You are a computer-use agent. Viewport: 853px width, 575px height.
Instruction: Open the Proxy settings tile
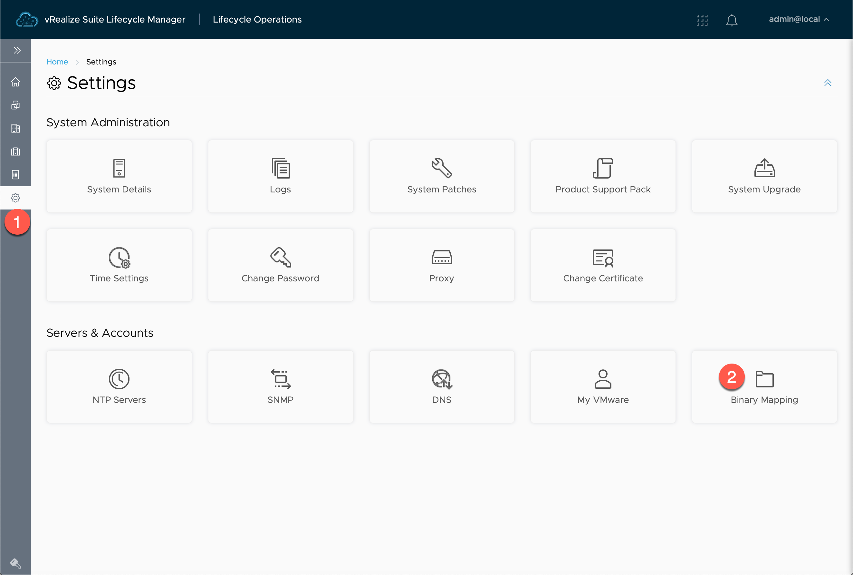coord(442,265)
